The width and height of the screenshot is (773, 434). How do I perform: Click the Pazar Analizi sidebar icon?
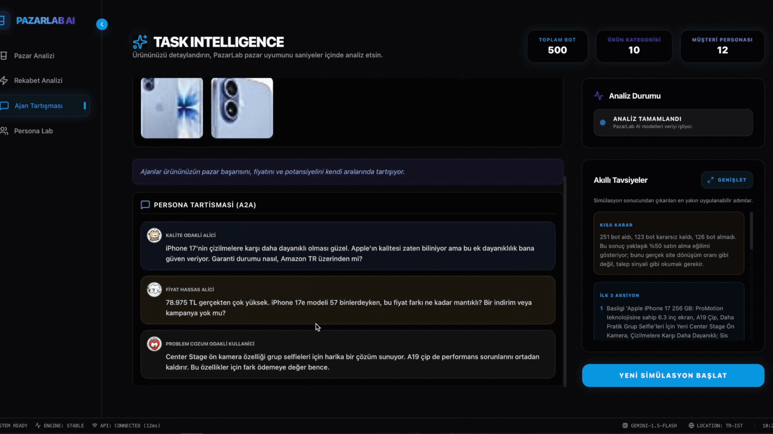pos(4,56)
